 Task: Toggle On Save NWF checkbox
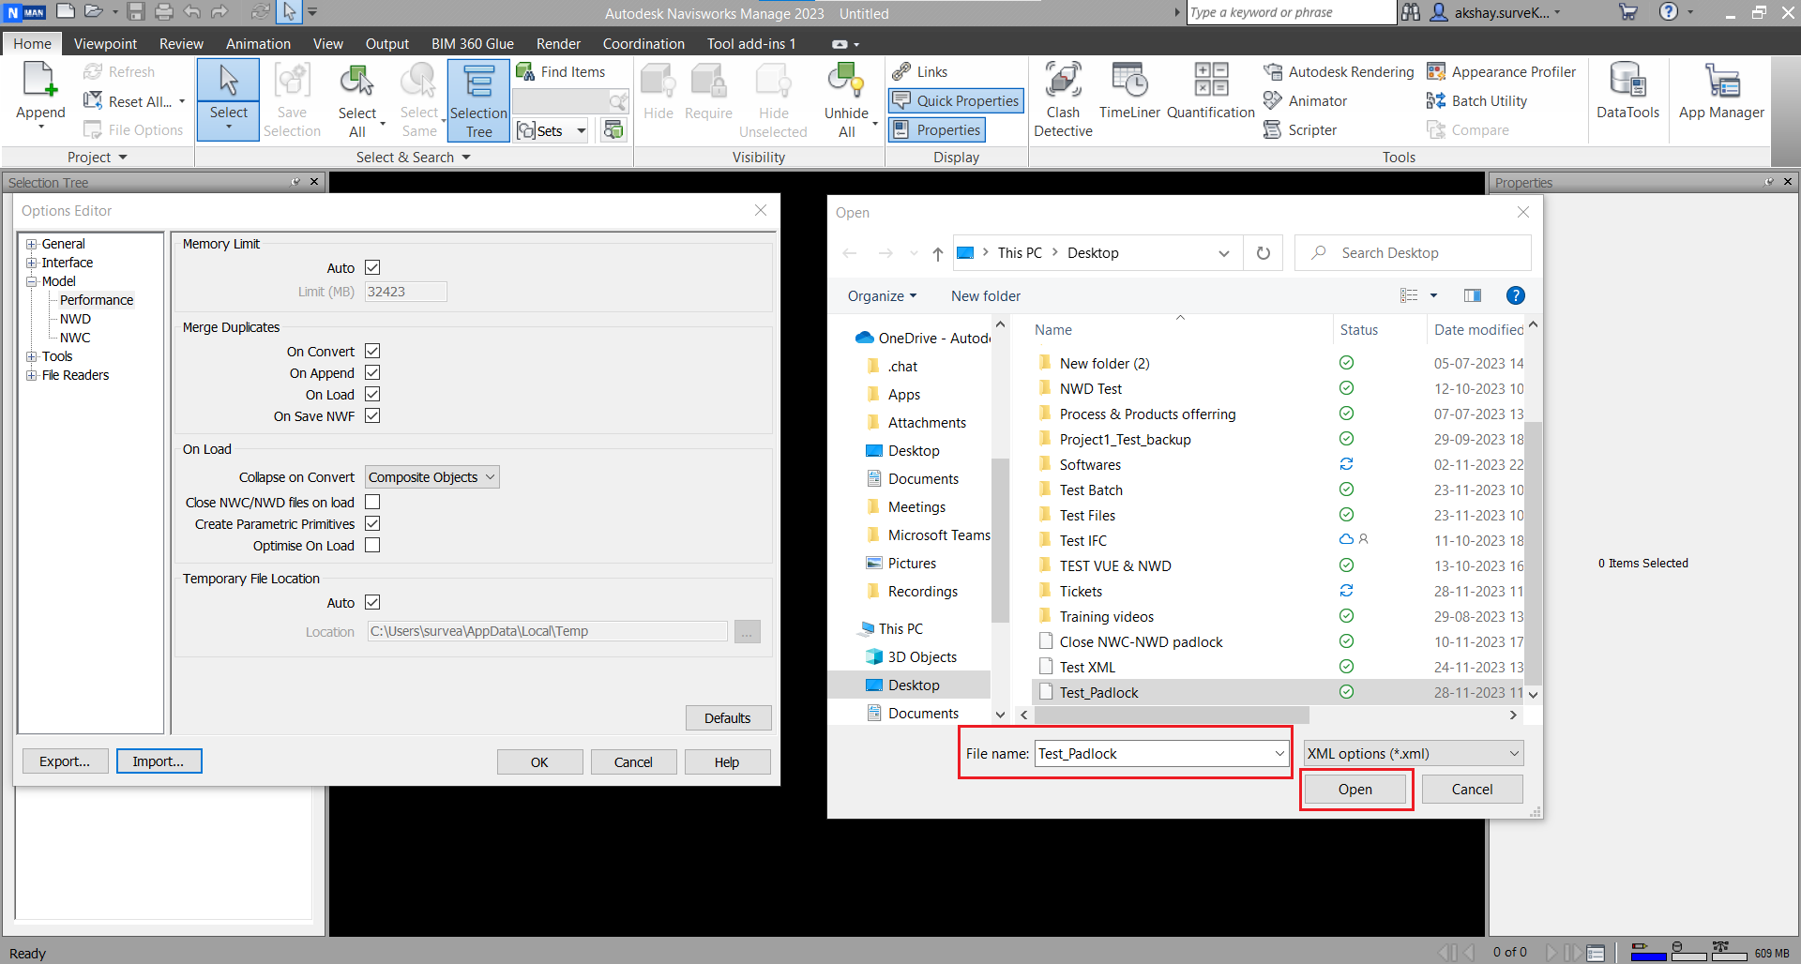click(372, 416)
